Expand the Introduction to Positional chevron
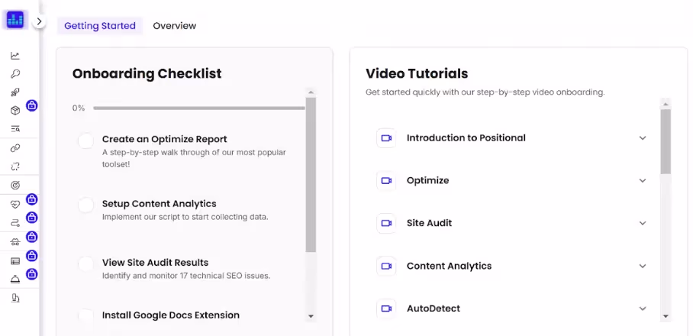The image size is (693, 336). (x=643, y=138)
